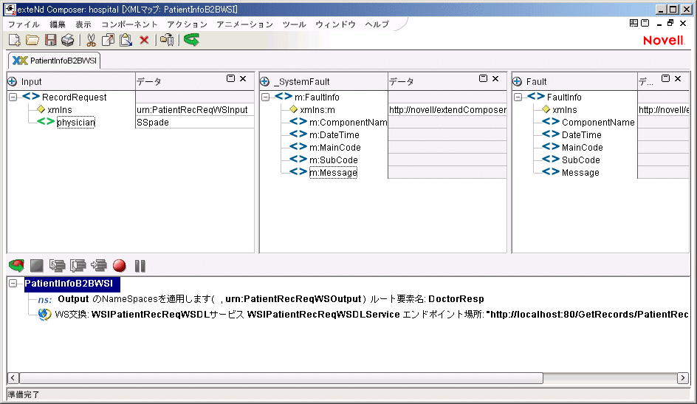Image resolution: width=697 pixels, height=404 pixels.
Task: Click the Save floppy disk icon
Action: coord(51,41)
